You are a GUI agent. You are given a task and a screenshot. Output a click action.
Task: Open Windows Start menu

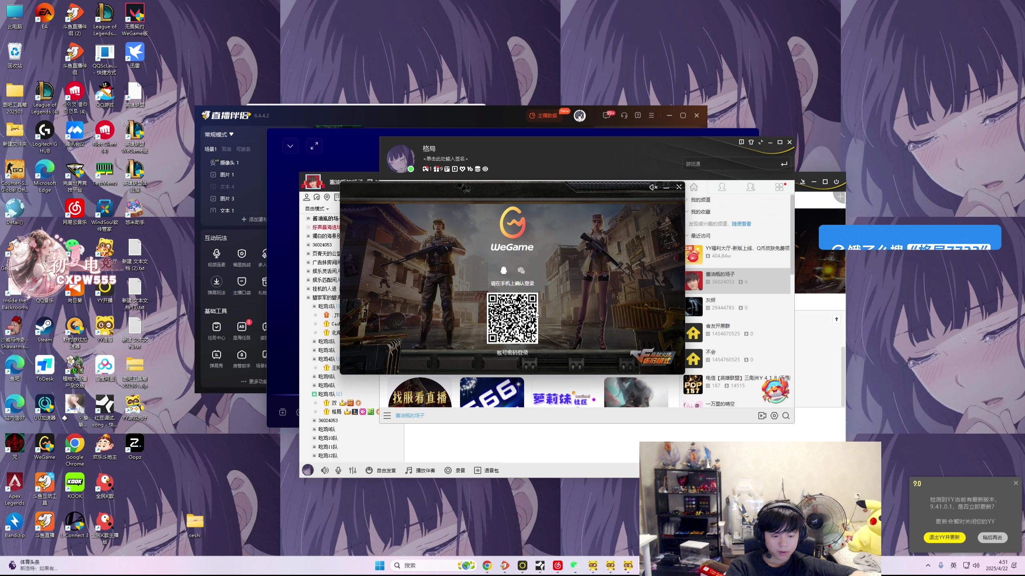click(380, 565)
